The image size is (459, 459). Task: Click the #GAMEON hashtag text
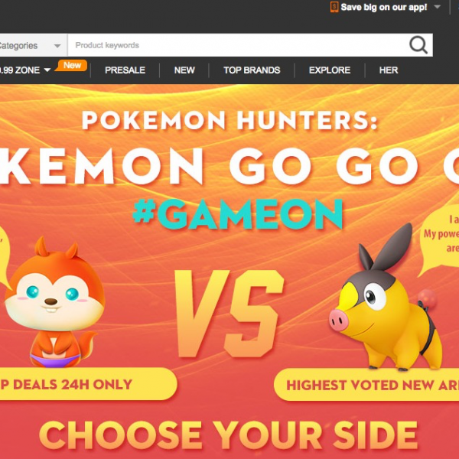pos(237,214)
